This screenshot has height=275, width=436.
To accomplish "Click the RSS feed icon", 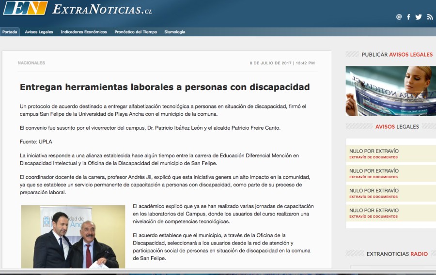I will coord(430,17).
